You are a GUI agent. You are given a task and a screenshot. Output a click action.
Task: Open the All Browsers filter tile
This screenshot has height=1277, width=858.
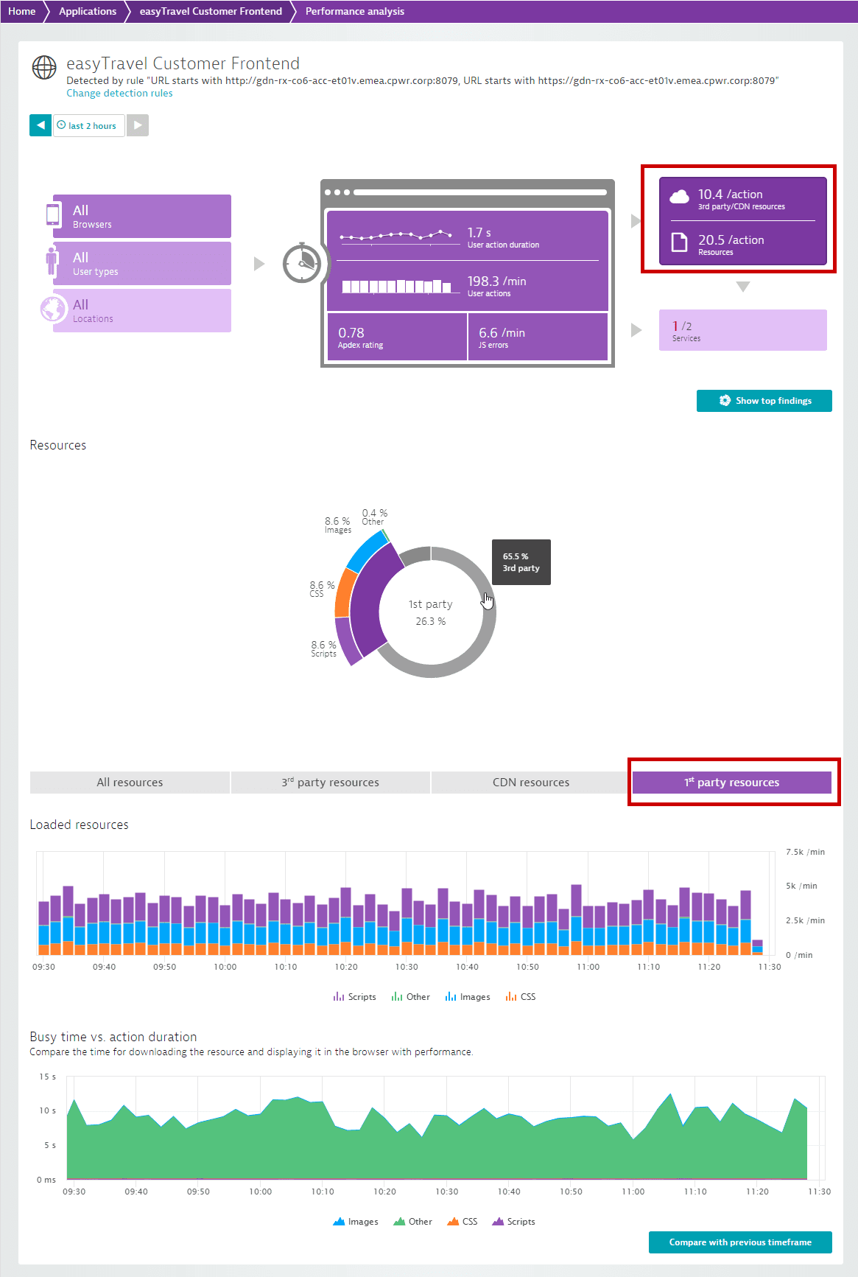142,216
